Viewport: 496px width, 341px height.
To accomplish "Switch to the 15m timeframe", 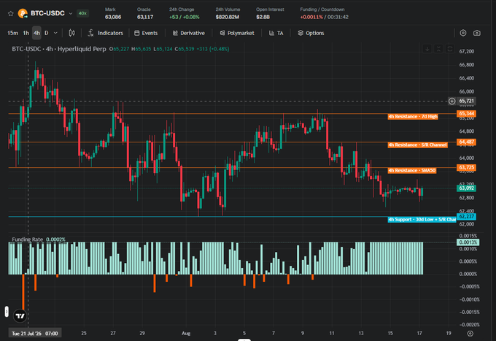I will pos(12,33).
